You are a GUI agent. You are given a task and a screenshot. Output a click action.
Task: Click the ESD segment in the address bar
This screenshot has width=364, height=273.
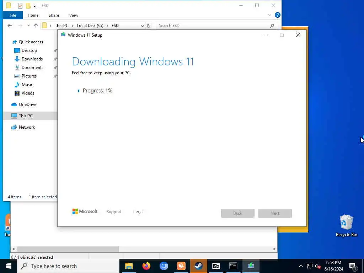115,26
